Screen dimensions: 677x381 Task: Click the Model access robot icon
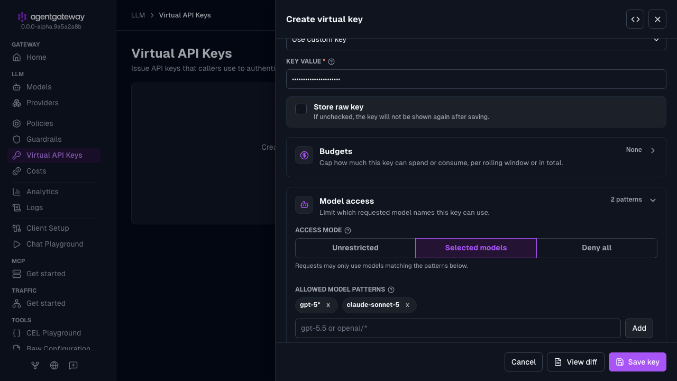pyautogui.click(x=304, y=205)
